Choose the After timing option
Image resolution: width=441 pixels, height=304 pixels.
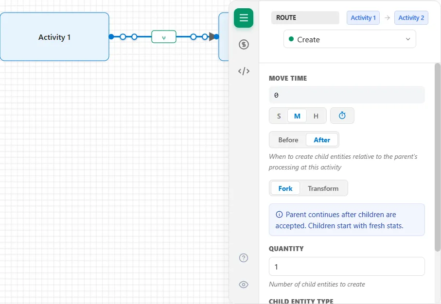[322, 140]
